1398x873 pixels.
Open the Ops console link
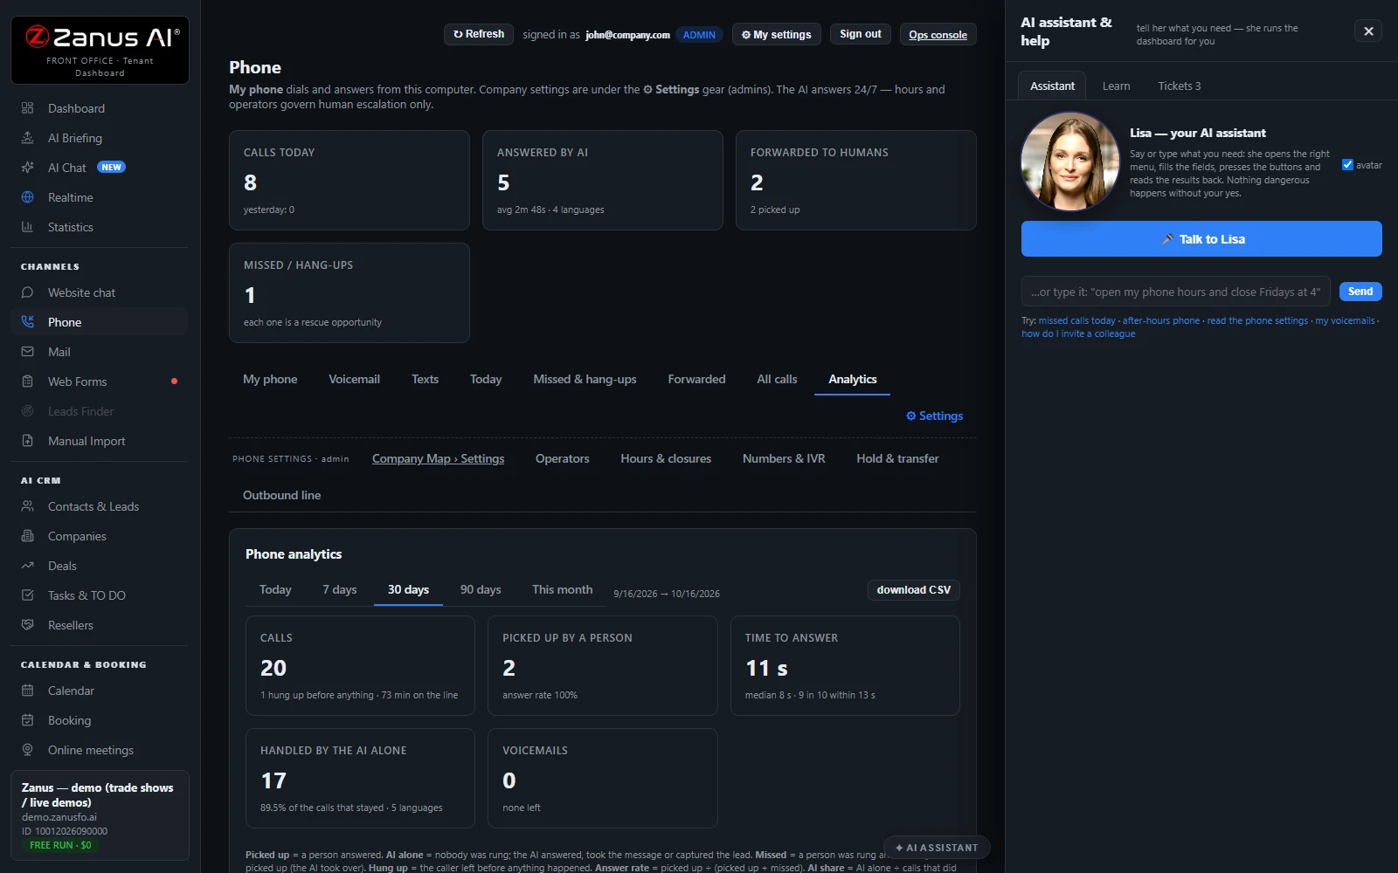point(938,35)
